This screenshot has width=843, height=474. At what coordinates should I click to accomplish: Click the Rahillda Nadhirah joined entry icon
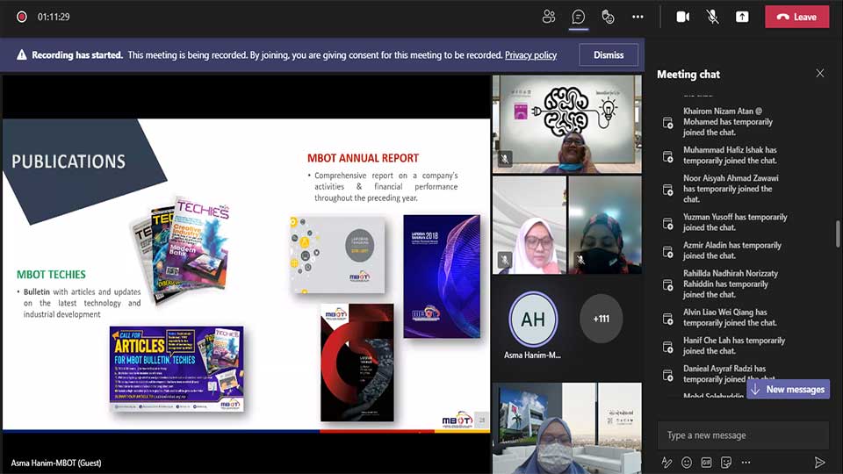667,284
